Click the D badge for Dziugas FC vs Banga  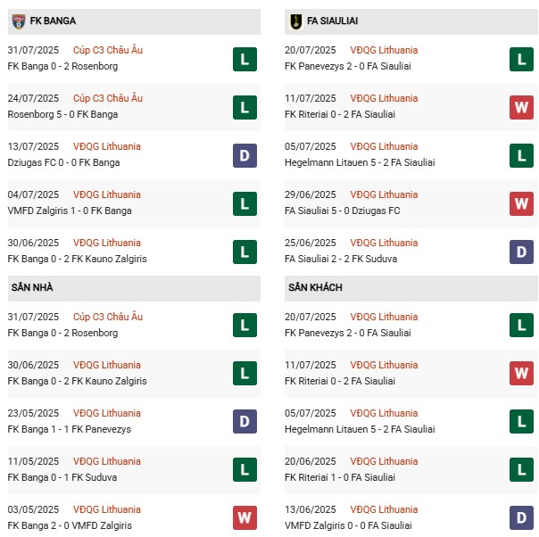click(244, 155)
